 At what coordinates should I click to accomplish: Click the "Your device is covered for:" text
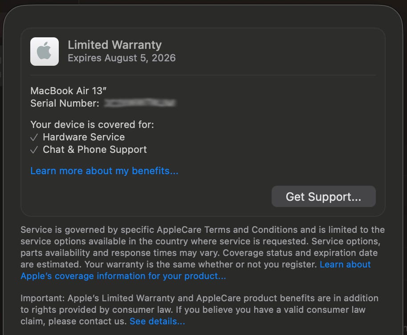tap(92, 125)
